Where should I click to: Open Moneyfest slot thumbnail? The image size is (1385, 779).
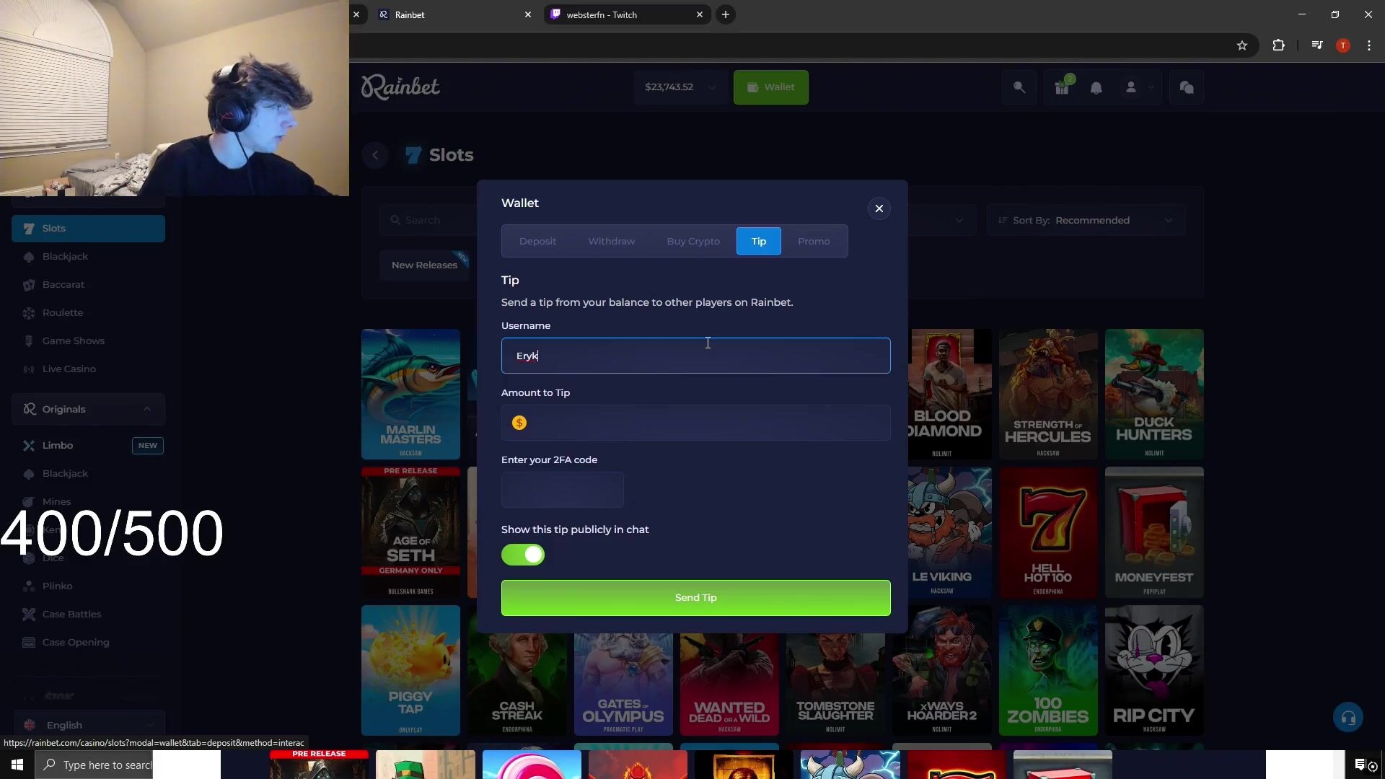(1154, 532)
